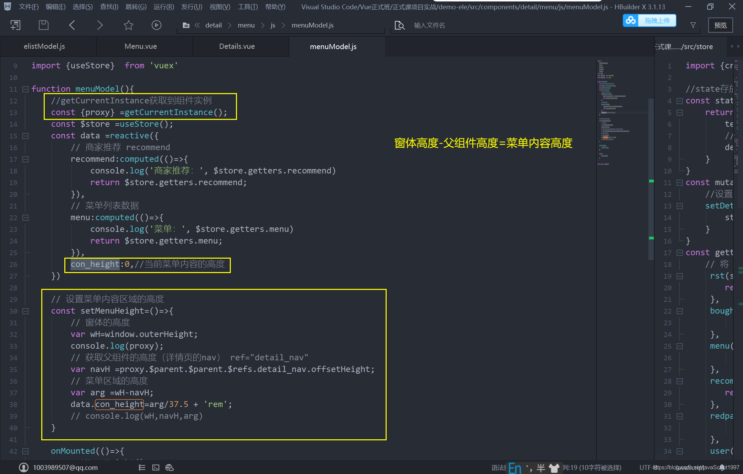Click the new file toolbar icon
743x474 pixels.
(15, 25)
